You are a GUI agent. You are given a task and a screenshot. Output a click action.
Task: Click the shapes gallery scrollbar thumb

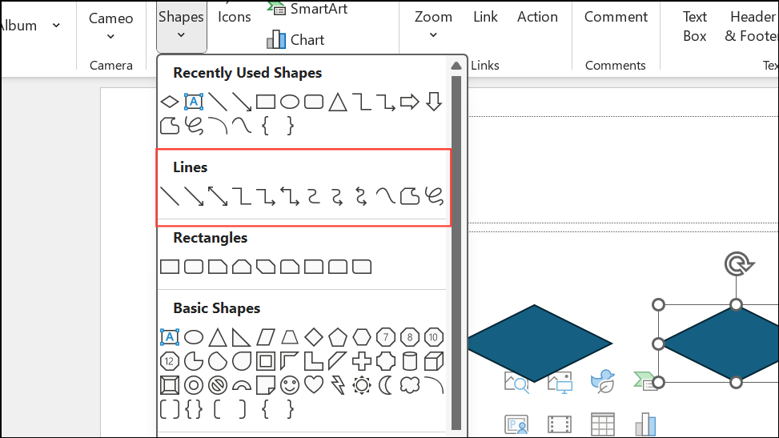point(456,252)
